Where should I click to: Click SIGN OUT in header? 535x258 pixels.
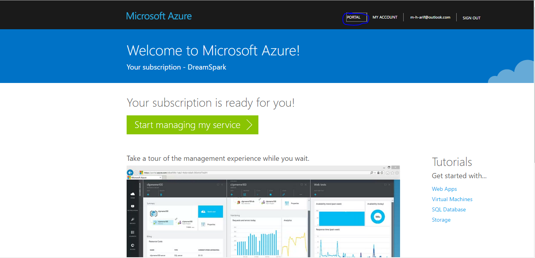(471, 18)
